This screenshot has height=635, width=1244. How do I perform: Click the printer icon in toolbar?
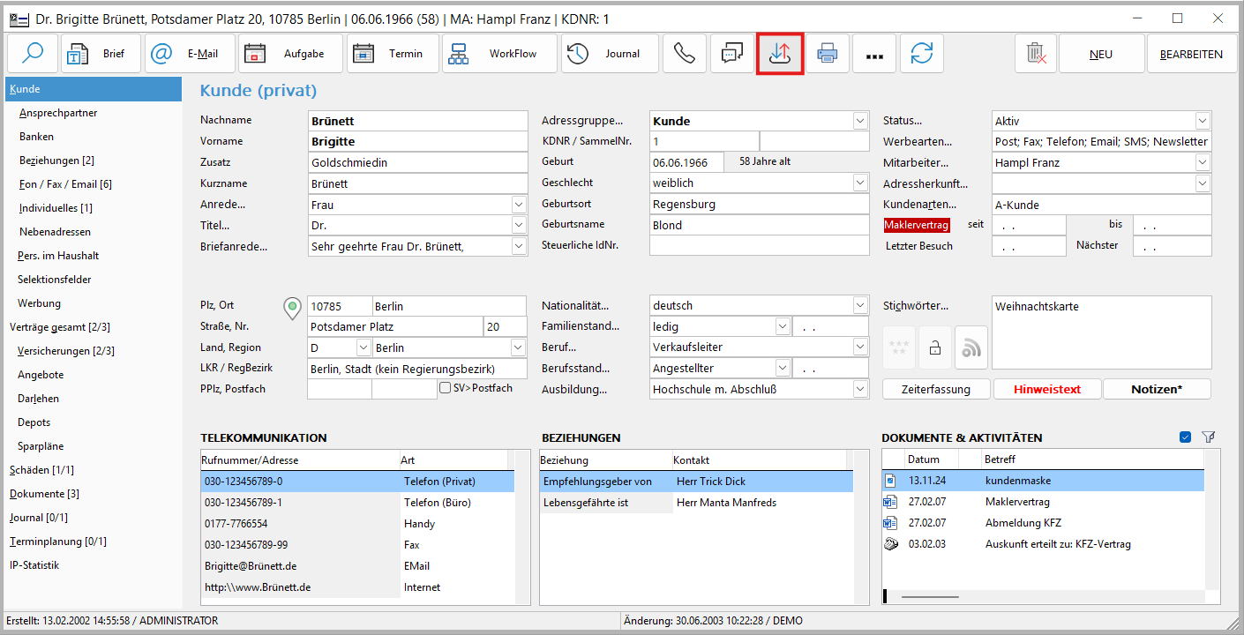(827, 54)
